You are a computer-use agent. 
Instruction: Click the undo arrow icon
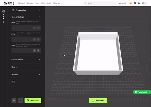[20, 100]
